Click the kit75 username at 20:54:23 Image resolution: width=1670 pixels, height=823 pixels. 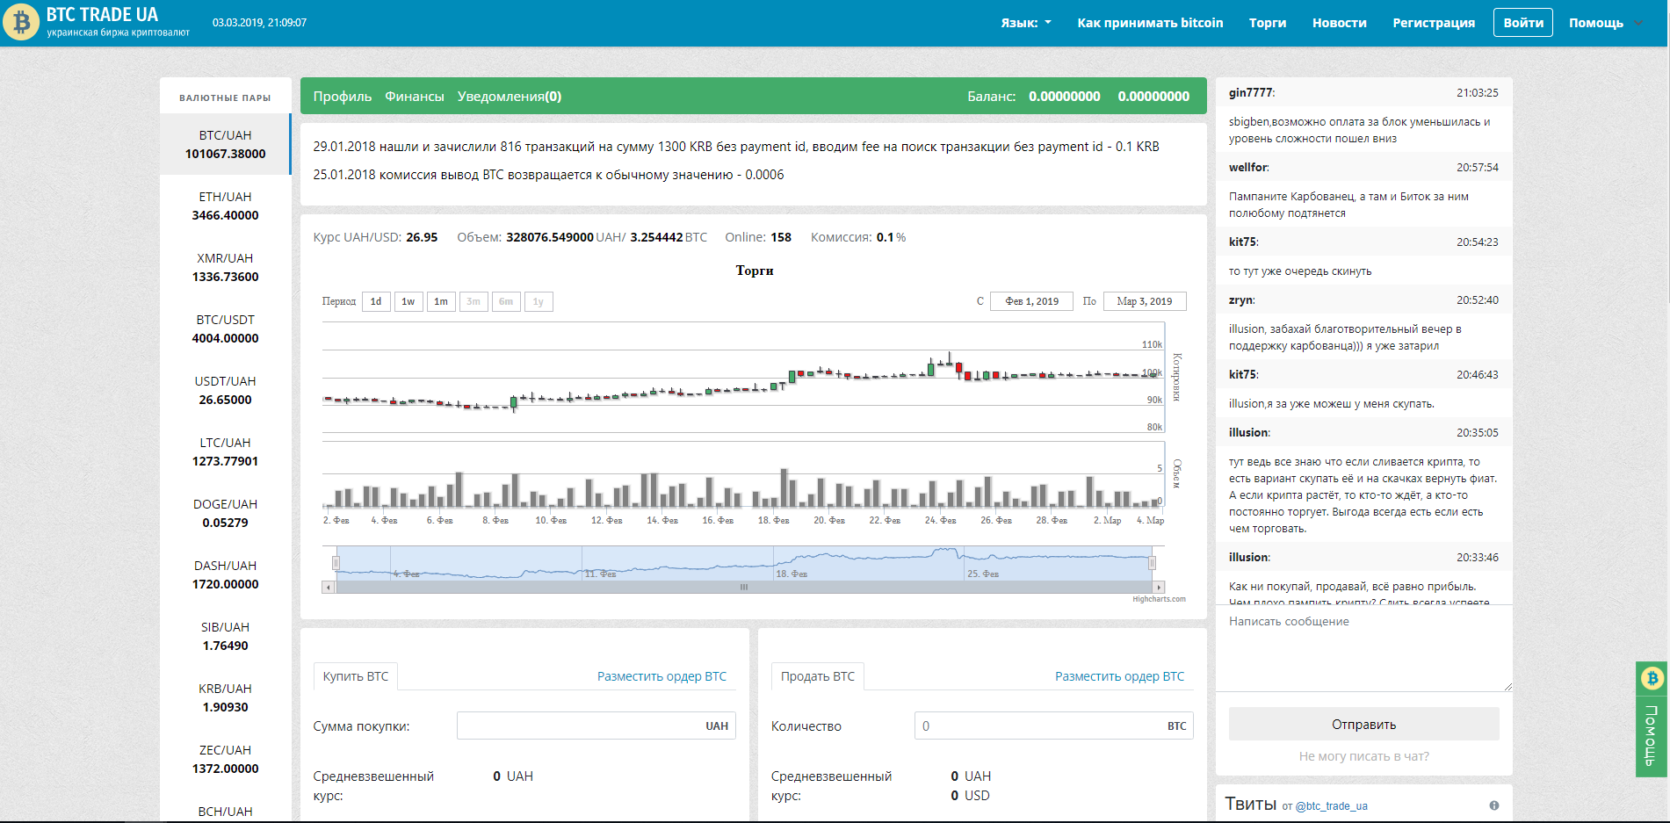click(x=1243, y=242)
